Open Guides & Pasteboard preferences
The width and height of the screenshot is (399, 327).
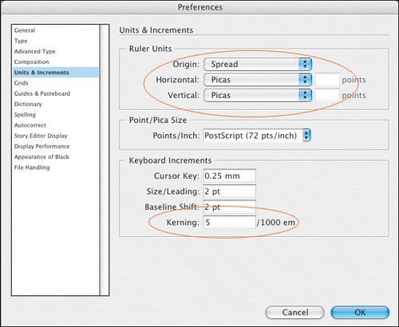coord(42,93)
